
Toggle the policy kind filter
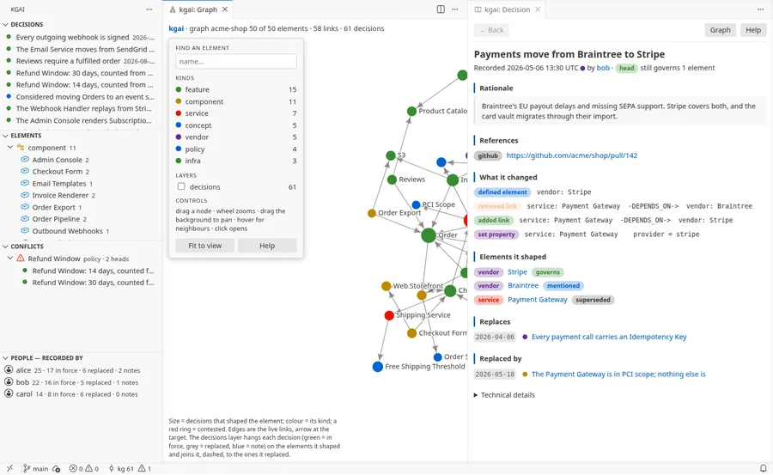click(236, 149)
